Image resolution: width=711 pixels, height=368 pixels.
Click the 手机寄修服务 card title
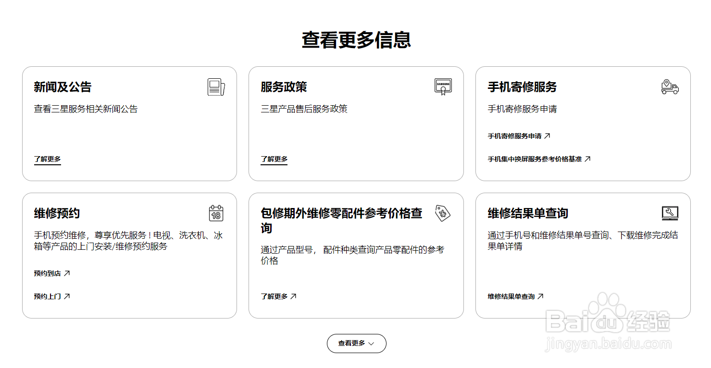[522, 87]
